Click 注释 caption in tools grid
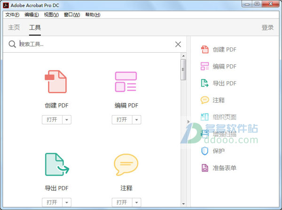Screen dimensions: 282x210 [x=126, y=188]
